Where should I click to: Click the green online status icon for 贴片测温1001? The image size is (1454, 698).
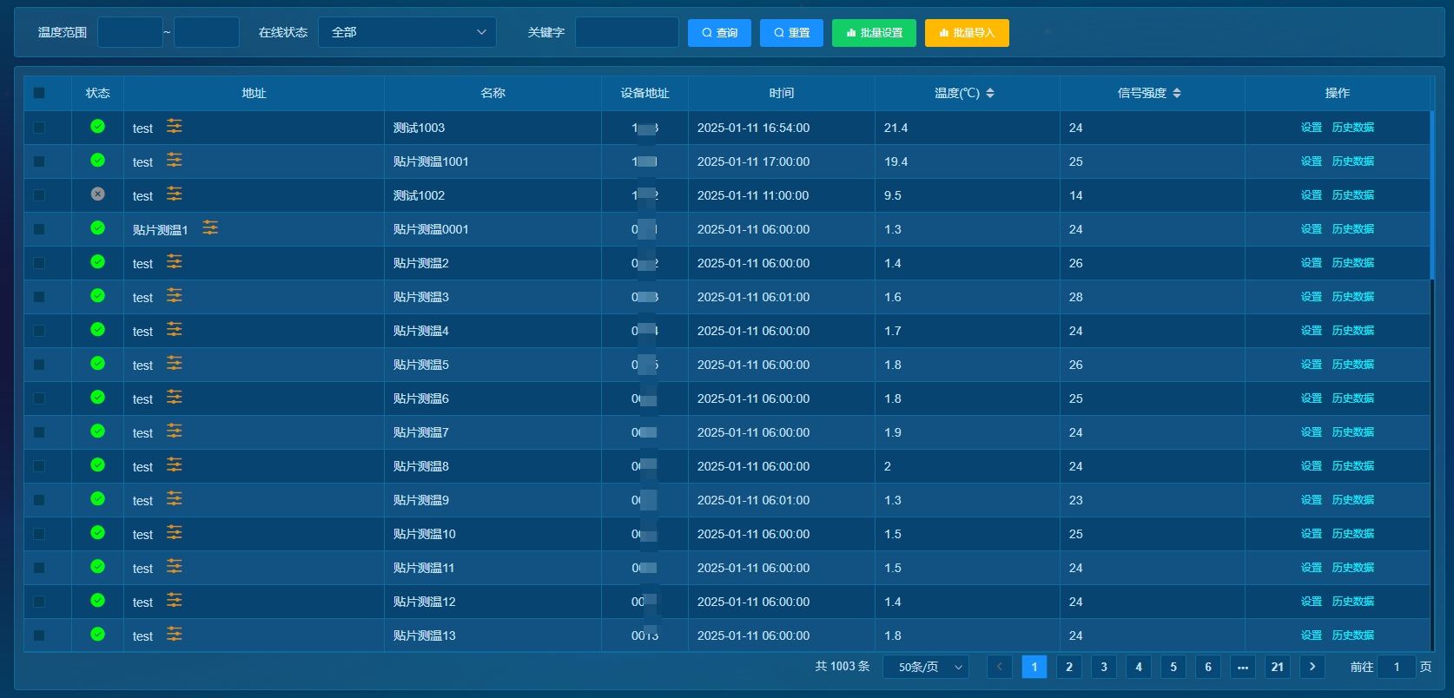[x=98, y=161]
